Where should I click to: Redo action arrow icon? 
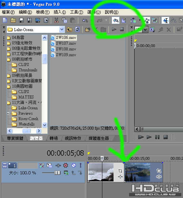click(100, 20)
